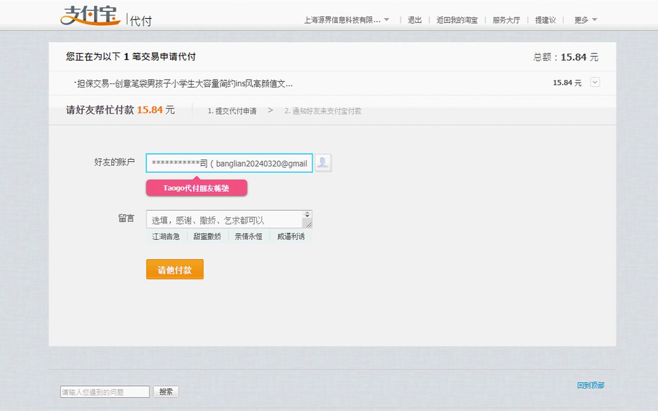Select the 威逼利诱 message preset
The image size is (658, 411).
click(291, 236)
